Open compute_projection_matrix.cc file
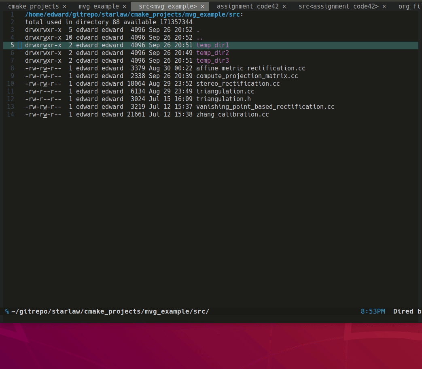 [x=247, y=76]
